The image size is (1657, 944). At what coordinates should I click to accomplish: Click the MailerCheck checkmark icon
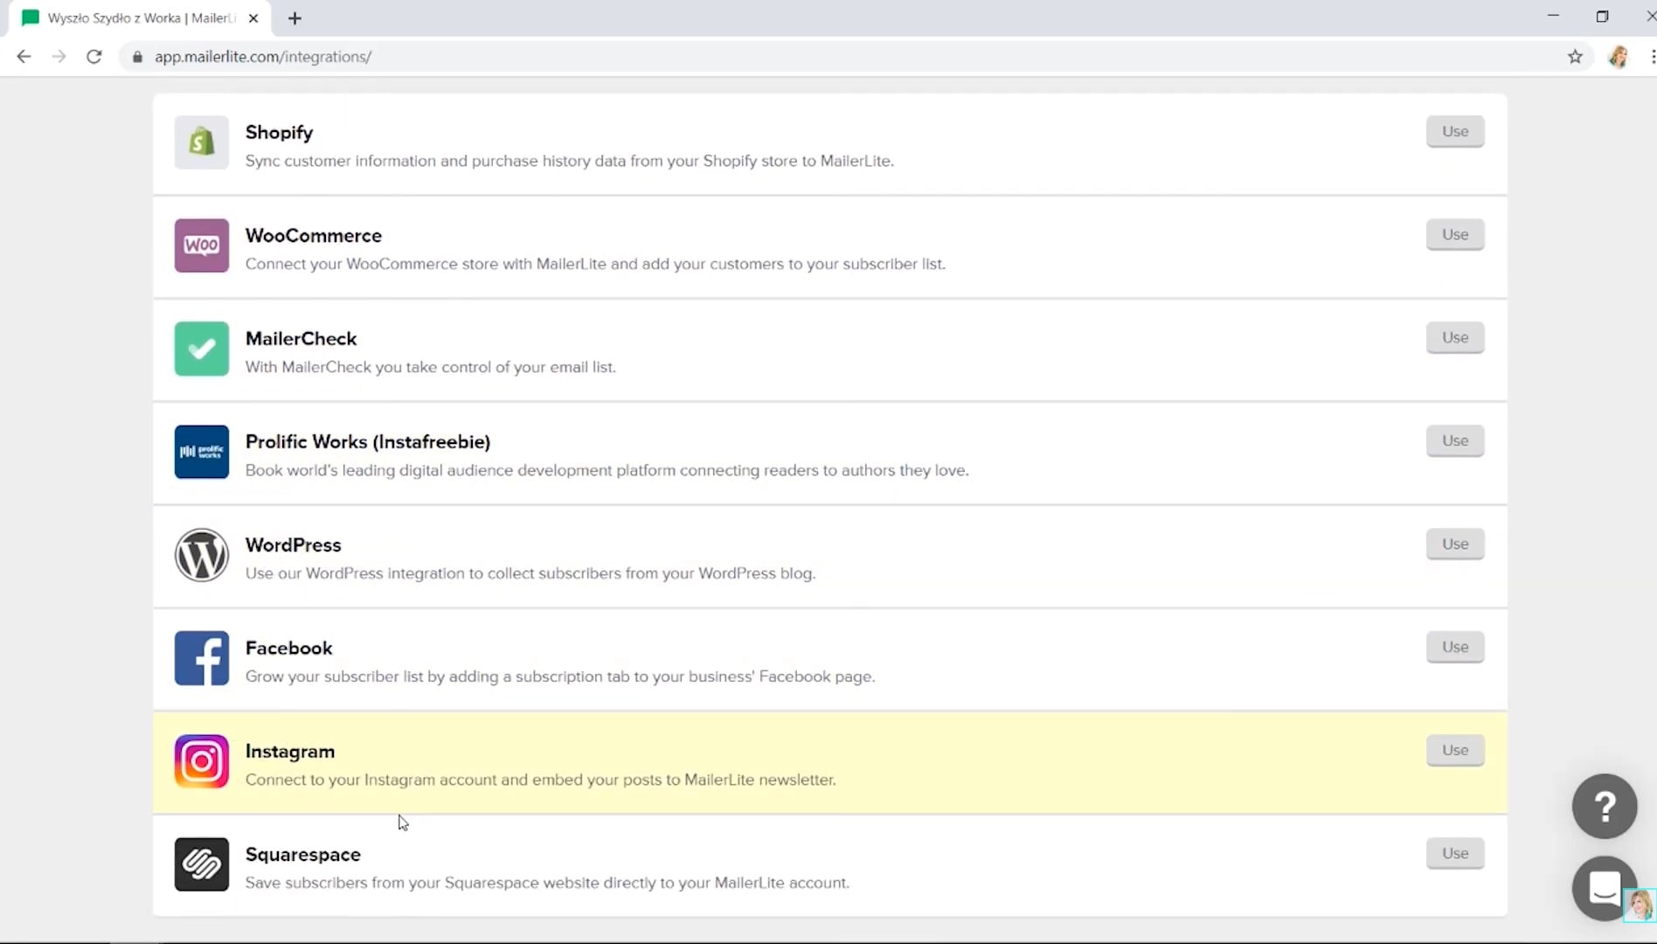click(202, 349)
